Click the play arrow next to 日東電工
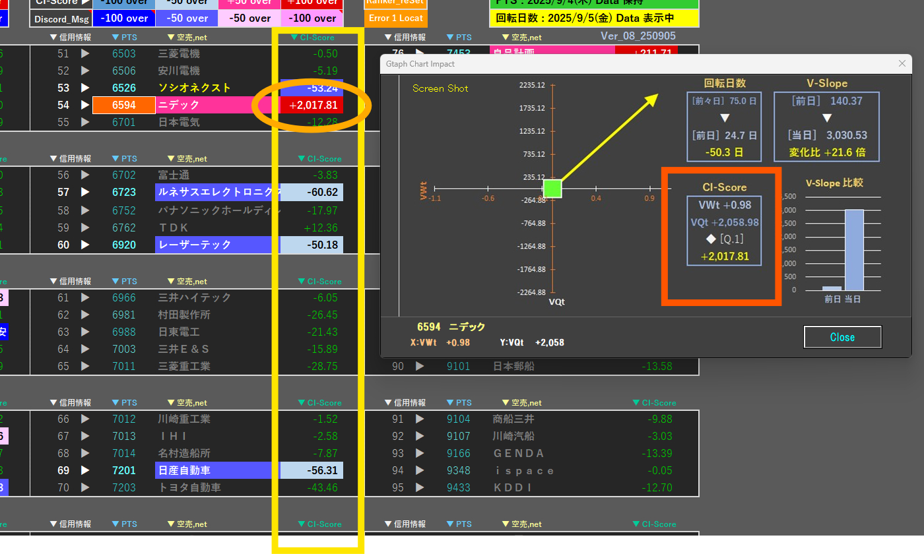This screenshot has height=554, width=924. (85, 332)
